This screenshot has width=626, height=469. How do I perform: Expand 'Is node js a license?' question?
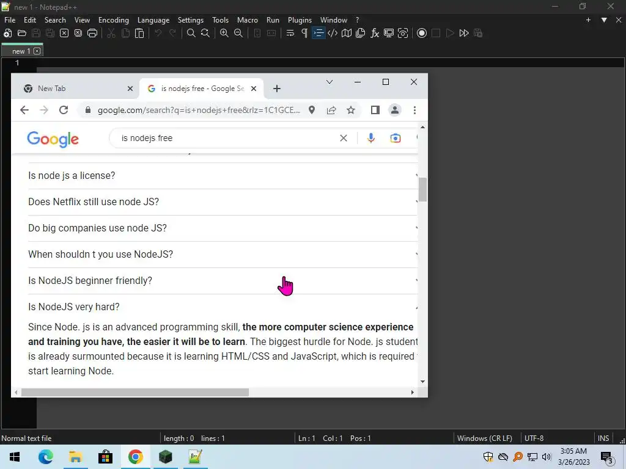point(223,175)
